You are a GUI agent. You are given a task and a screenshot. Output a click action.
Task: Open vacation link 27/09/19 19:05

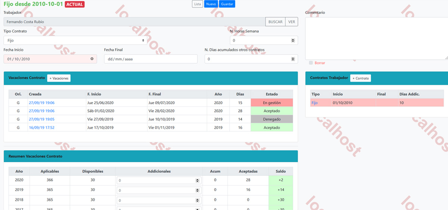tap(41, 119)
